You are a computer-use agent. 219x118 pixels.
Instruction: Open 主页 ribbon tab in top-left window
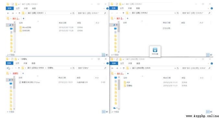click(18, 8)
